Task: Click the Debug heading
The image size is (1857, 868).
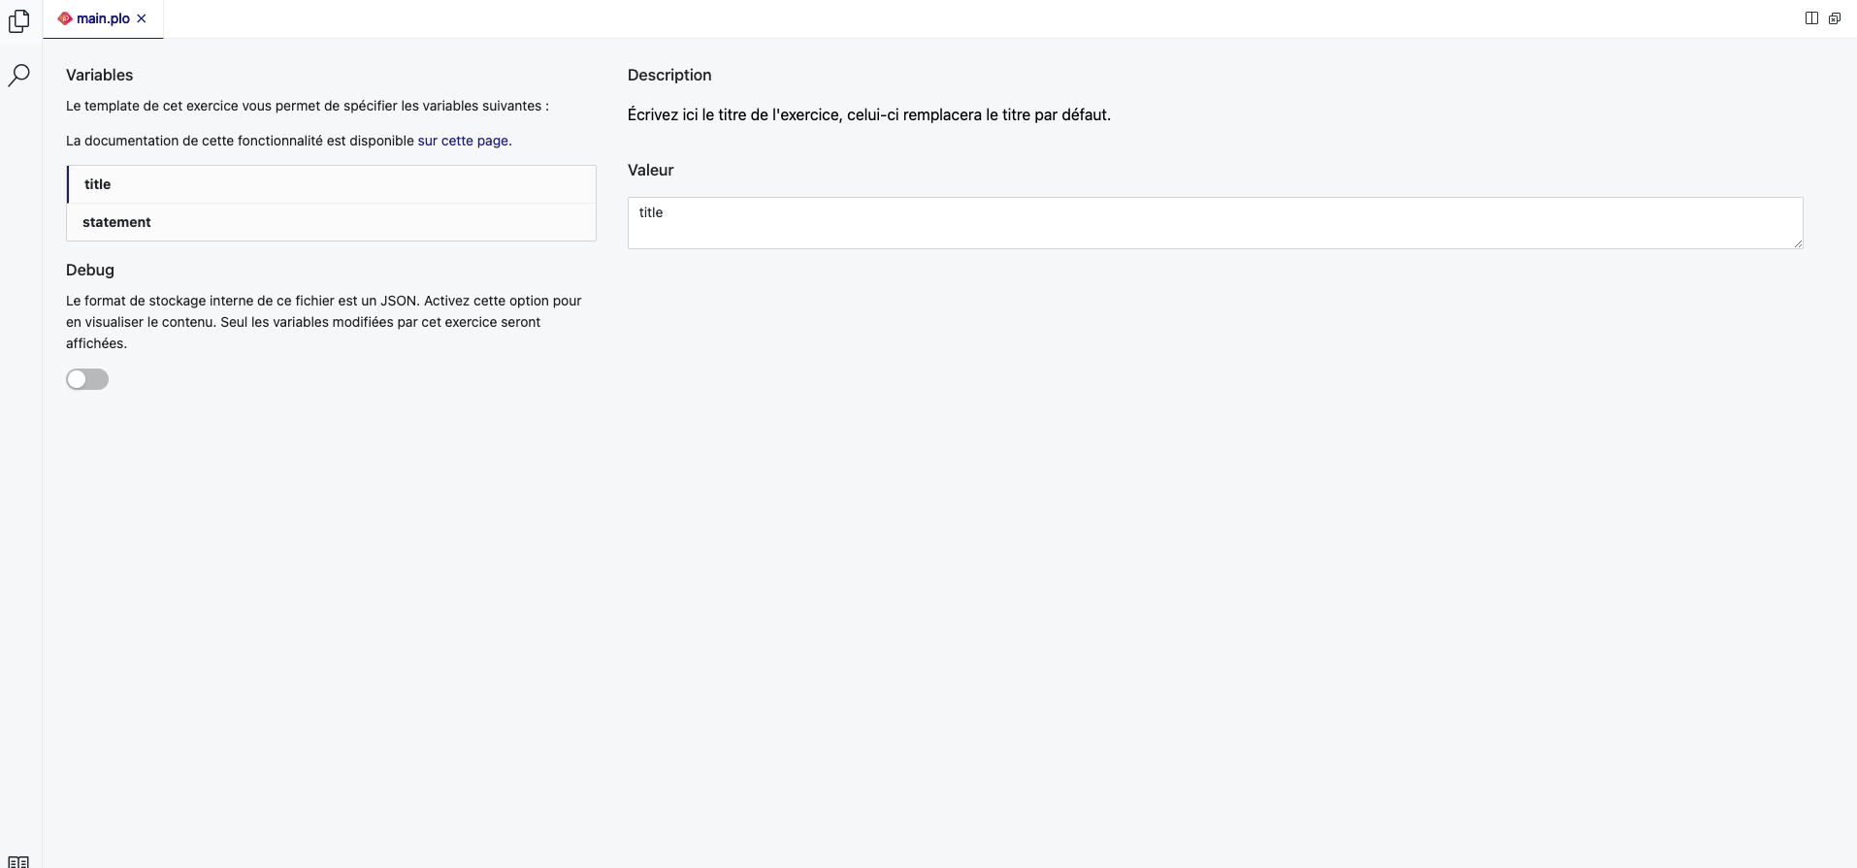Action: point(90,270)
